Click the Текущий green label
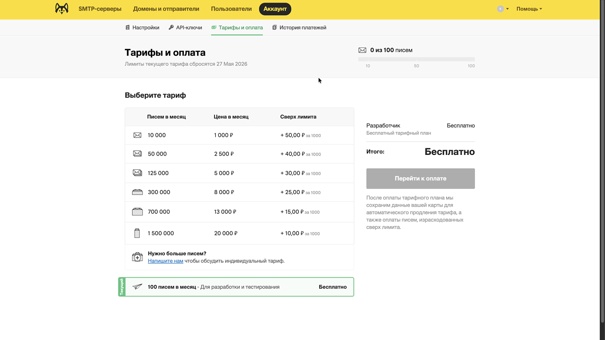The width and height of the screenshot is (605, 340). coord(121,287)
